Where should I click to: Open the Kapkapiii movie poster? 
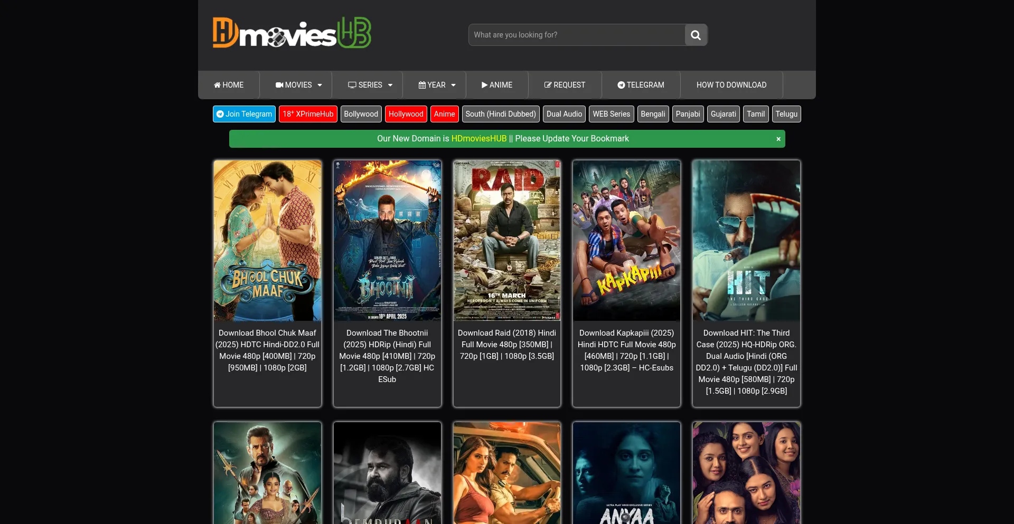coord(627,241)
